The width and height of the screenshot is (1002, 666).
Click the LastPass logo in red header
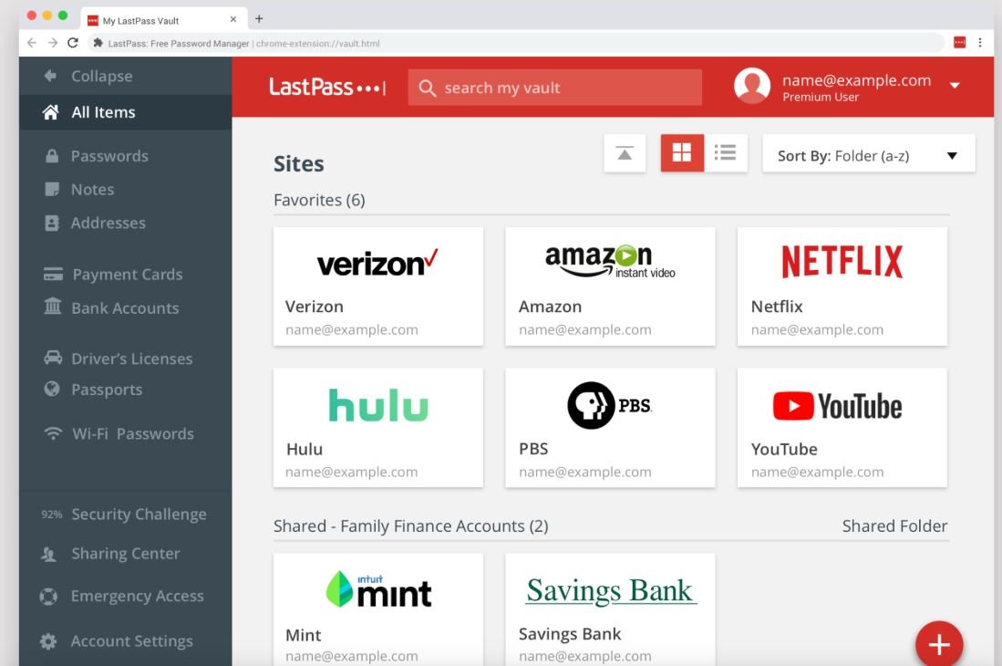coord(326,87)
